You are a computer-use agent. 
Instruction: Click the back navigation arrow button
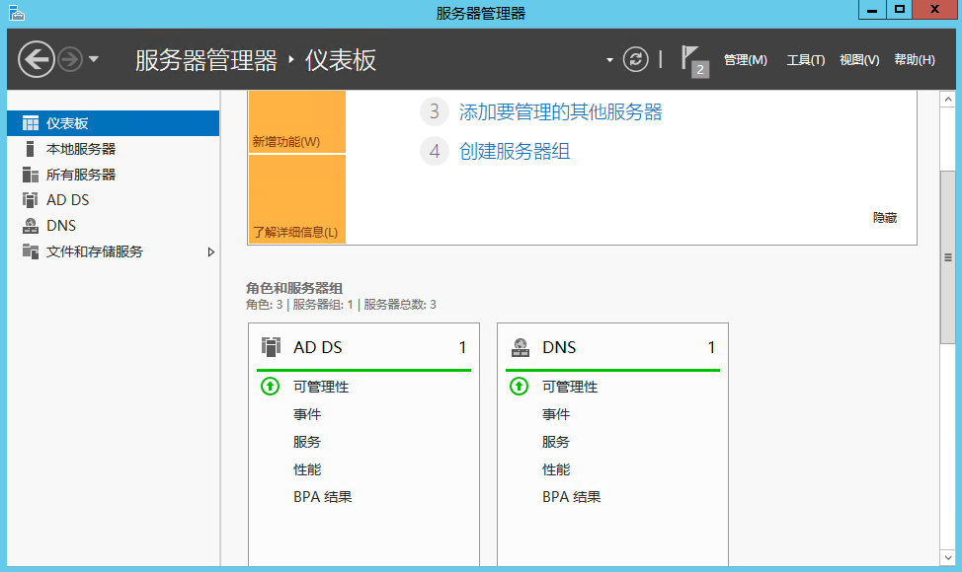pyautogui.click(x=37, y=59)
